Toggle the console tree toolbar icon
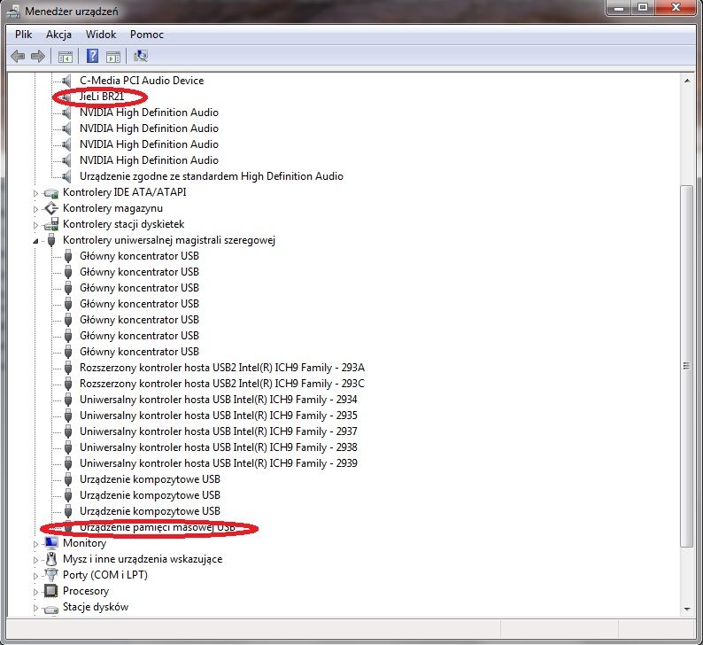 [x=65, y=57]
